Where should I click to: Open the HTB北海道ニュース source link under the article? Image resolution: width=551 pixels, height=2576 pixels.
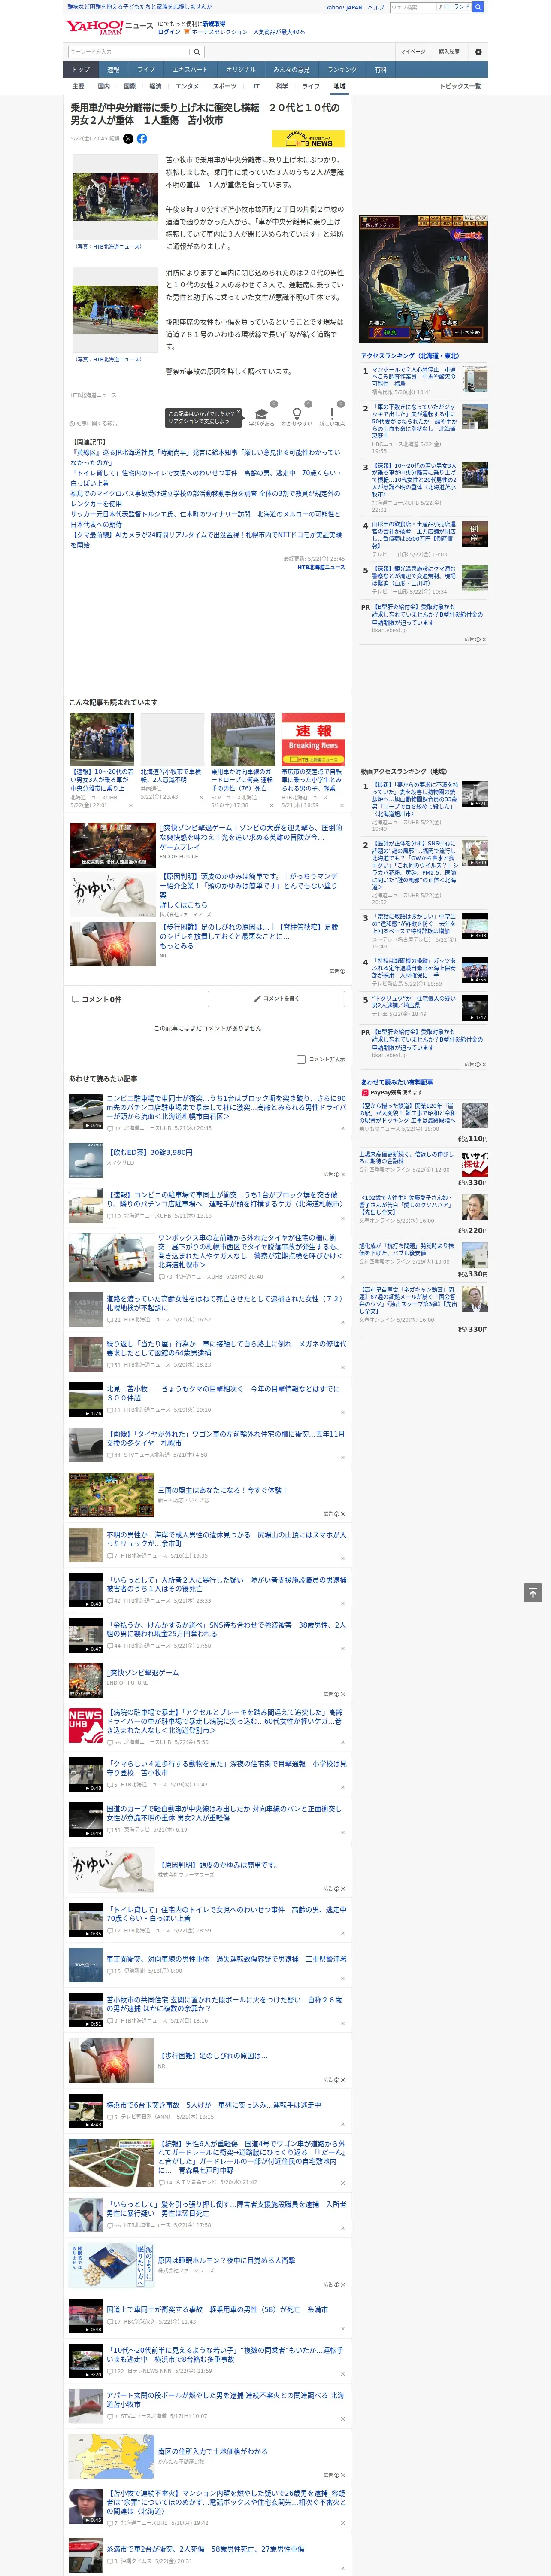tap(320, 567)
